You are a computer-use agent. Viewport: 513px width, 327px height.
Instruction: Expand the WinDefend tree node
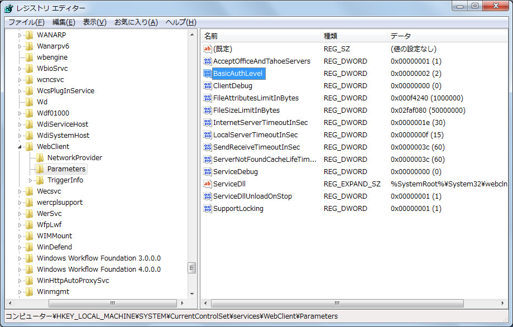click(x=20, y=247)
